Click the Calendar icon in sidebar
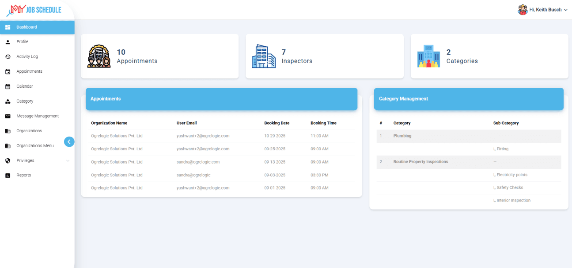 pyautogui.click(x=8, y=86)
